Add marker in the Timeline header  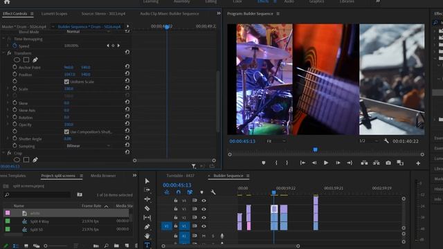click(x=201, y=192)
